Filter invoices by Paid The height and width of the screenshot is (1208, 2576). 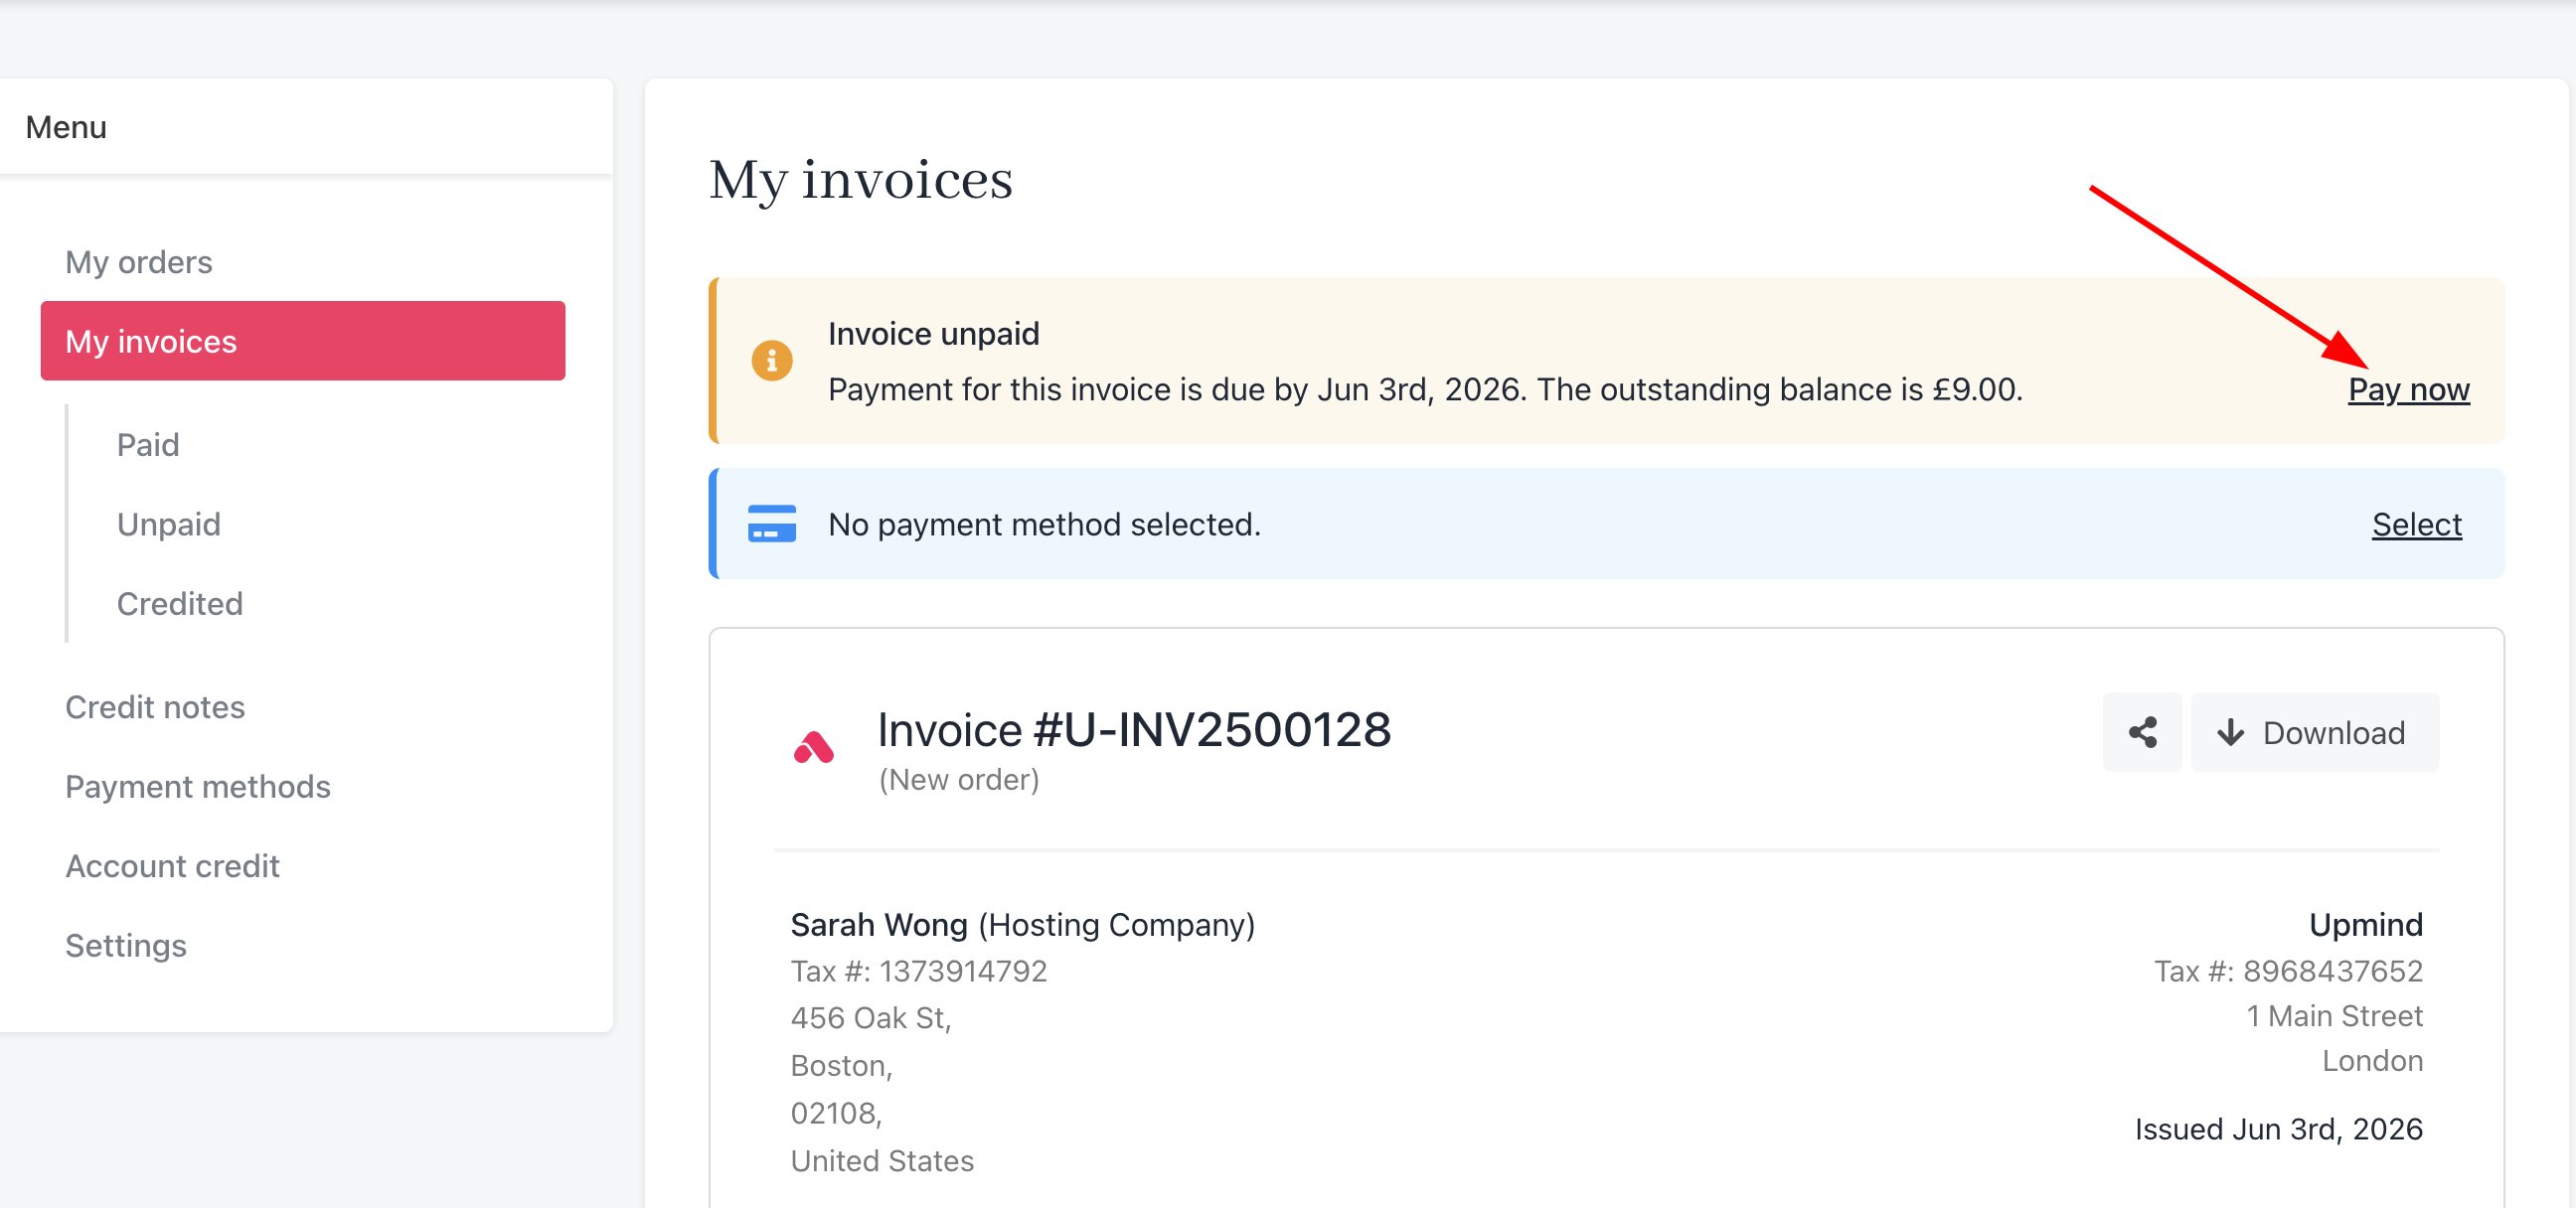(x=148, y=445)
